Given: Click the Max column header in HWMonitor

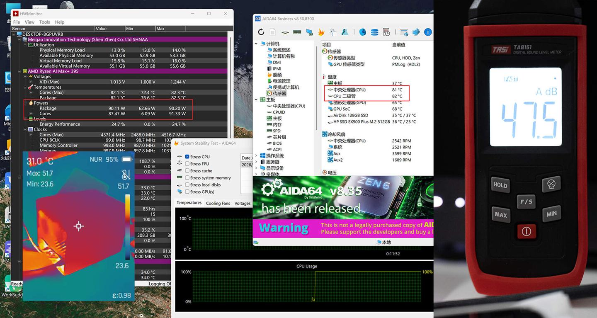Looking at the screenshot, I should [171, 29].
